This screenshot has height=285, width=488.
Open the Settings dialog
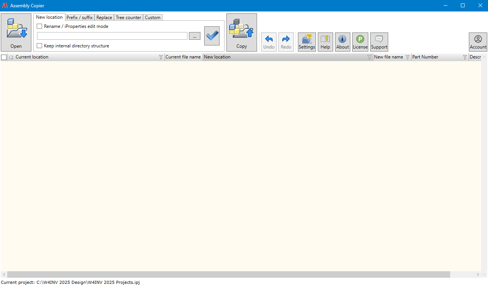(x=307, y=42)
